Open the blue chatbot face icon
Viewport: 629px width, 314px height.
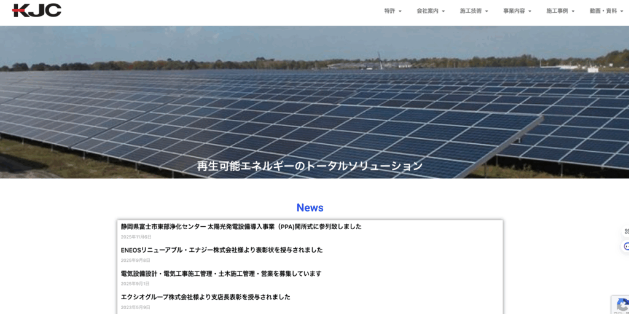pos(626,246)
